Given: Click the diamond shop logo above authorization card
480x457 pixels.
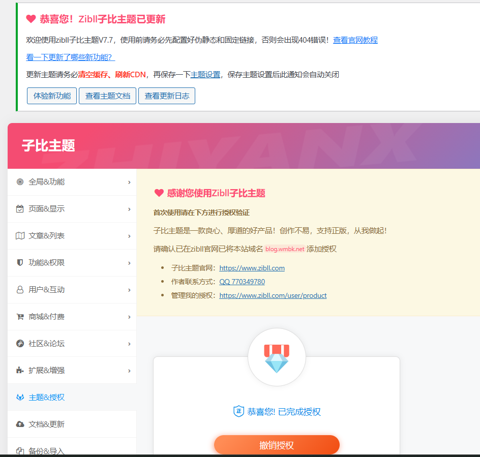Looking at the screenshot, I should click(x=277, y=357).
